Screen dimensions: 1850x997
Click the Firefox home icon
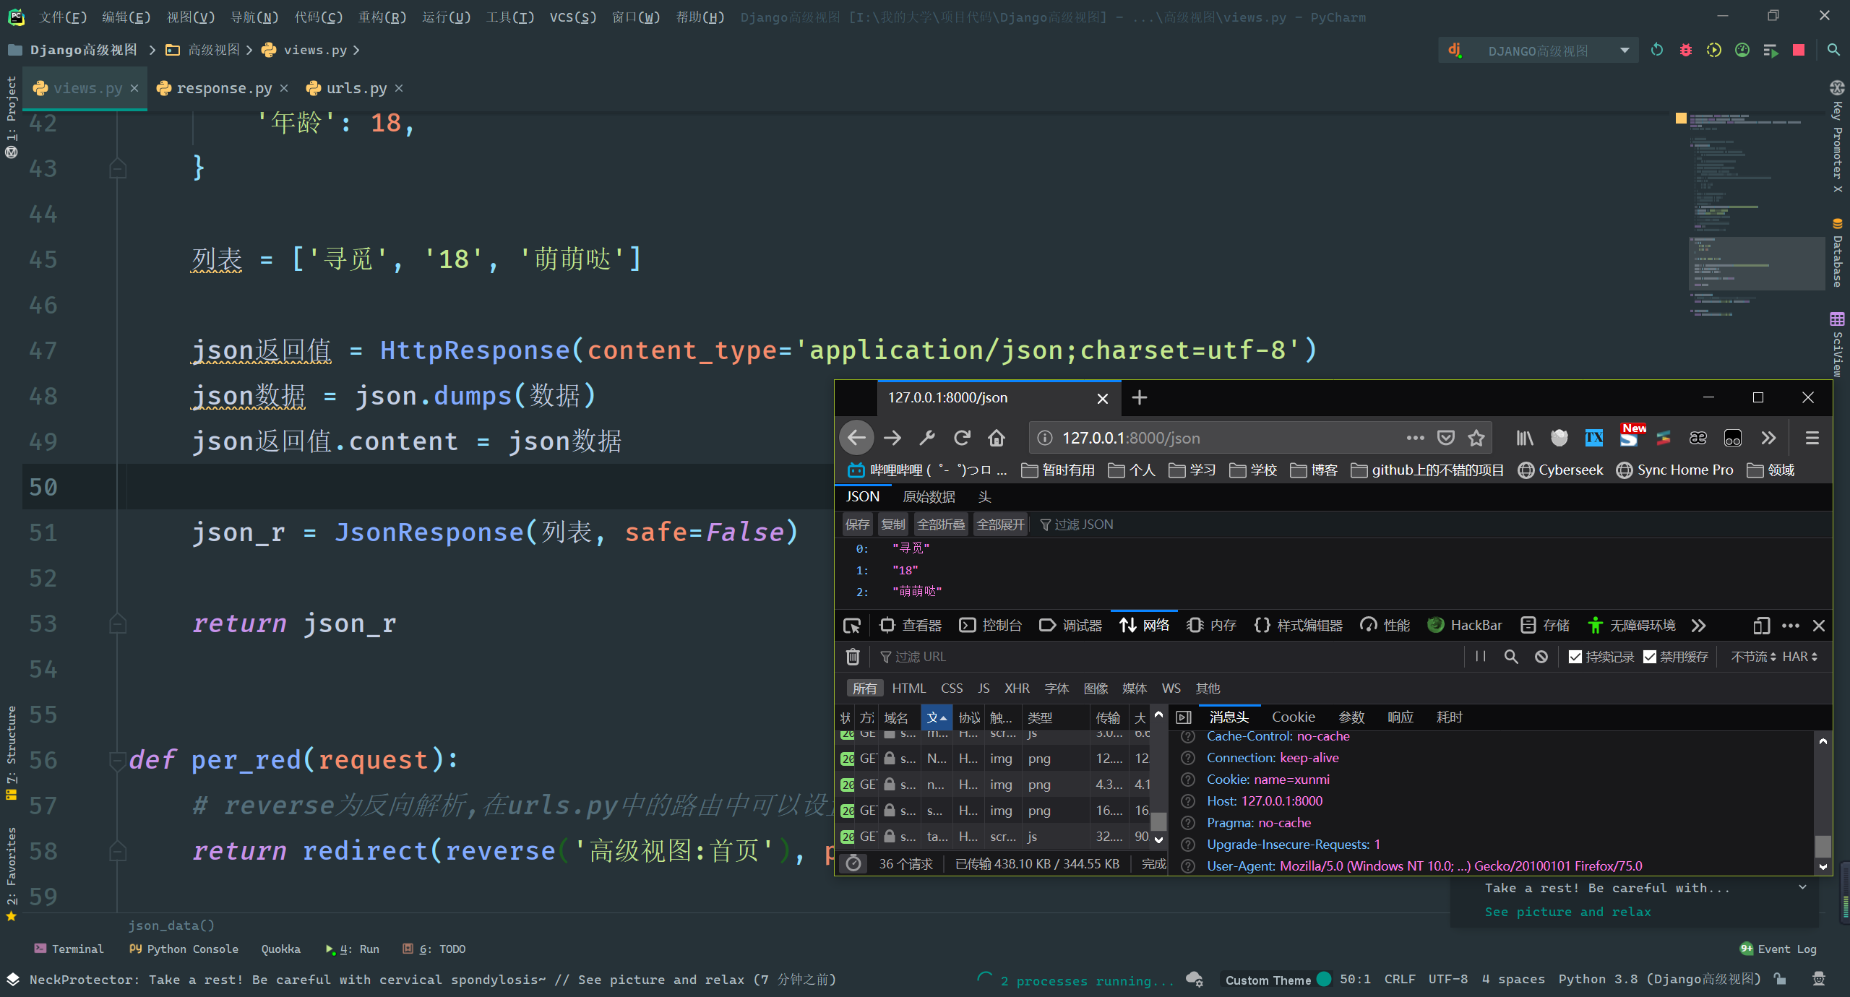[x=997, y=438]
